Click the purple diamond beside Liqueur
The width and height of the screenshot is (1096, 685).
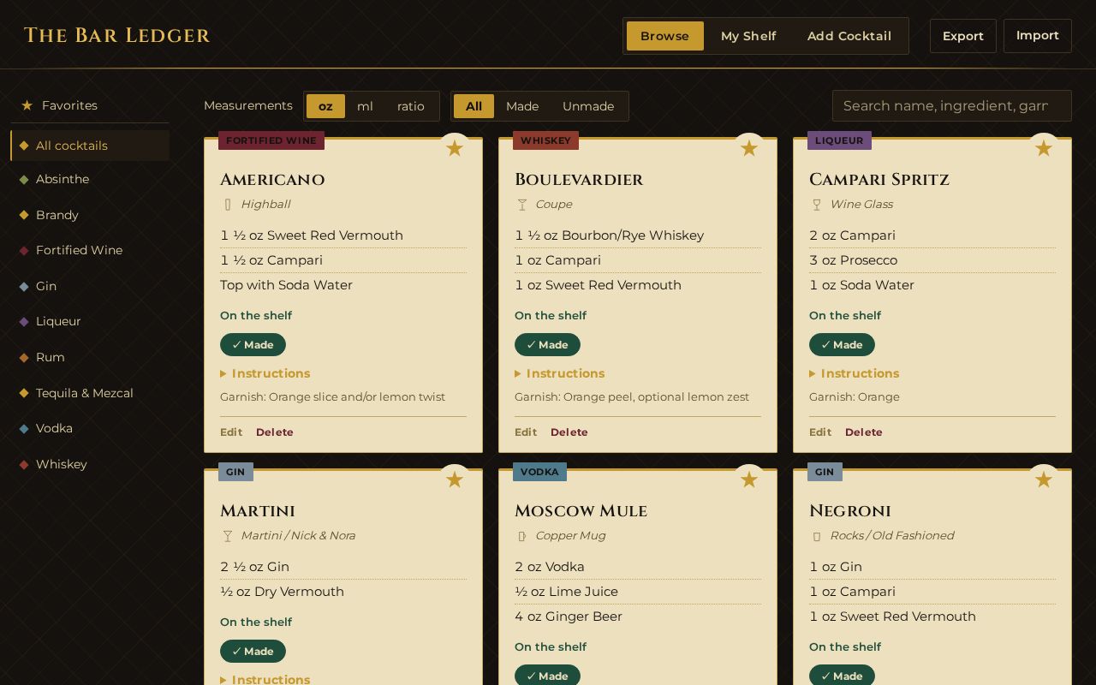pyautogui.click(x=24, y=322)
